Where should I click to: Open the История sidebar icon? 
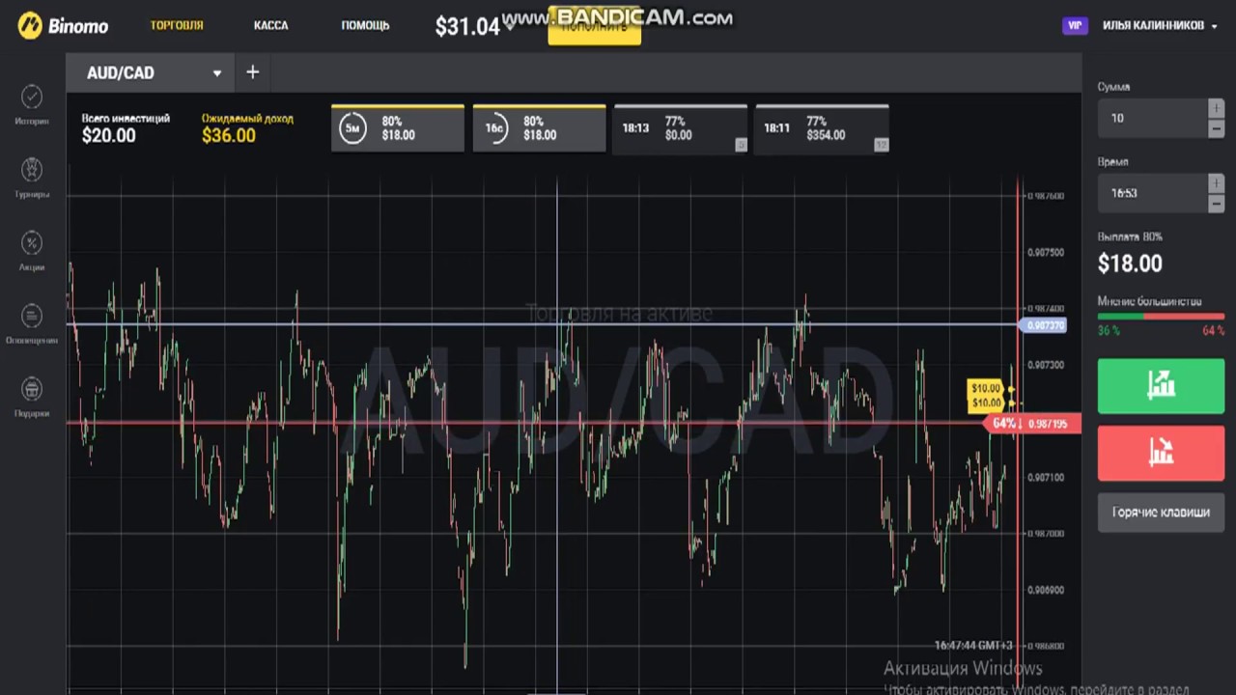[x=32, y=97]
